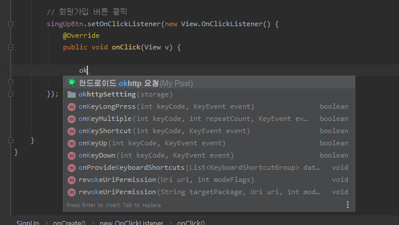Click the green bug icon of the live template

tap(72, 83)
